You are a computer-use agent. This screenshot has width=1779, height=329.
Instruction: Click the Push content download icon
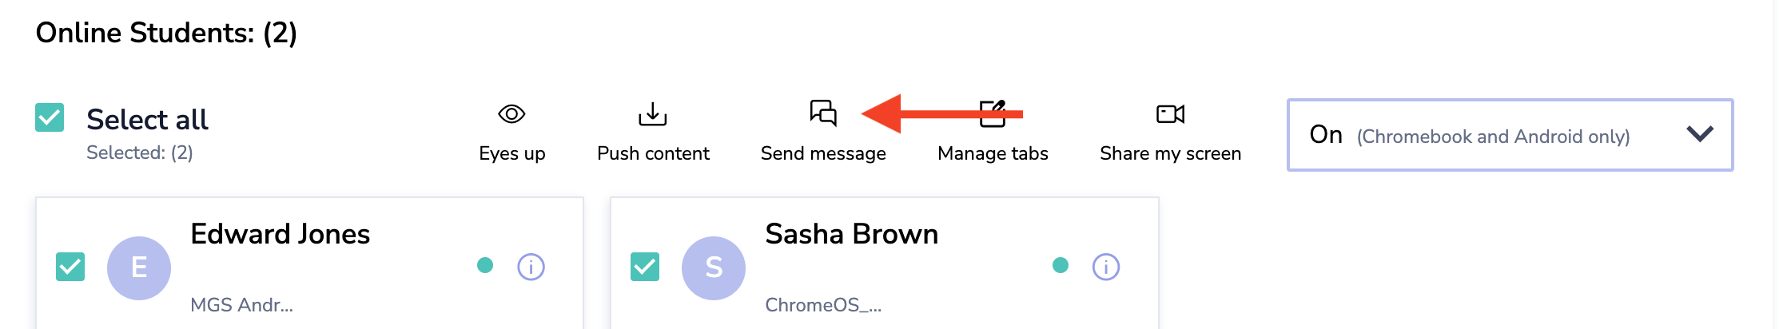click(652, 114)
